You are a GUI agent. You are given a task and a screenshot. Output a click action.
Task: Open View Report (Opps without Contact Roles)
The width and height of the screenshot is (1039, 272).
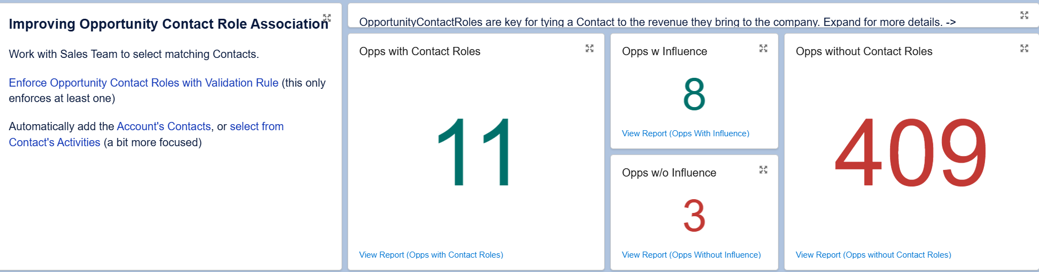pos(873,255)
